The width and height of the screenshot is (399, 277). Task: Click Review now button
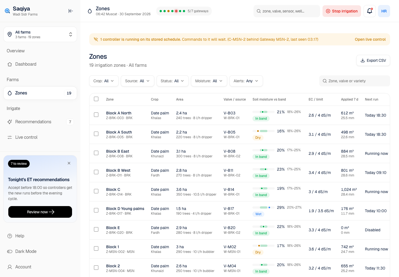(x=40, y=212)
